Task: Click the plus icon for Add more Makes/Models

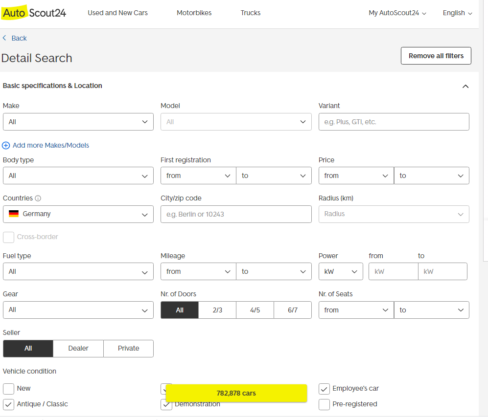Action: point(6,145)
